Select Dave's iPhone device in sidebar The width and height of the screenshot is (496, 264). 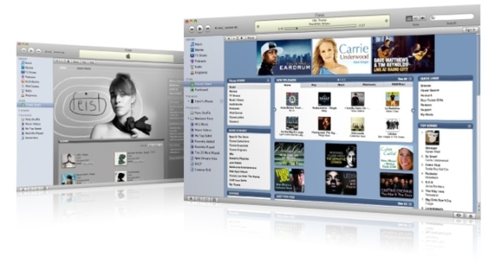[x=202, y=101]
